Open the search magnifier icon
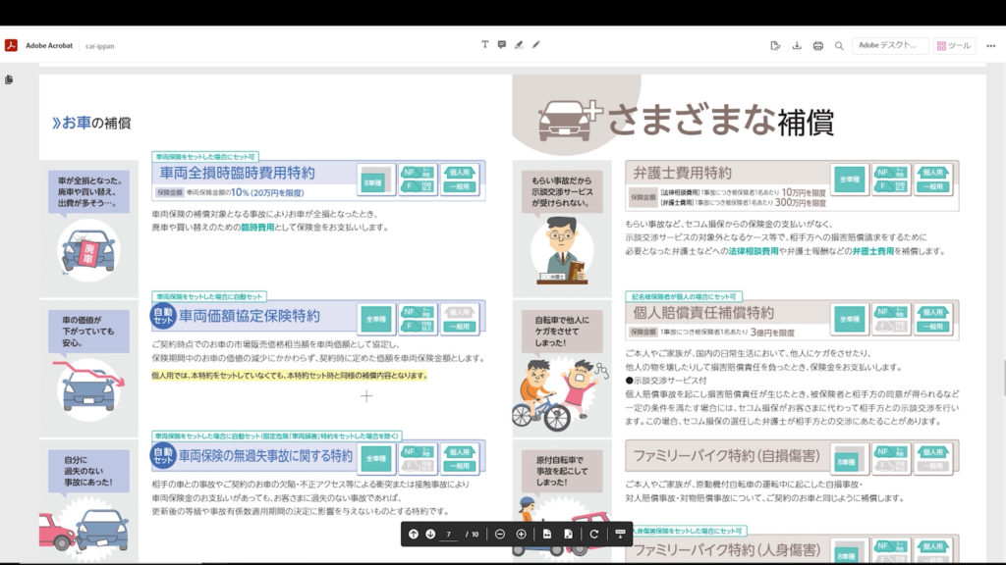This screenshot has width=1006, height=565. click(x=839, y=45)
